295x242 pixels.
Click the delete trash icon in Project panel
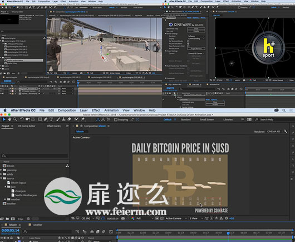point(28,219)
